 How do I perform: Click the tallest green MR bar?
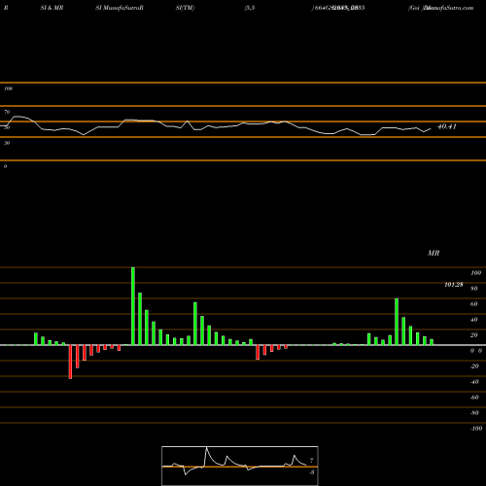pos(133,306)
